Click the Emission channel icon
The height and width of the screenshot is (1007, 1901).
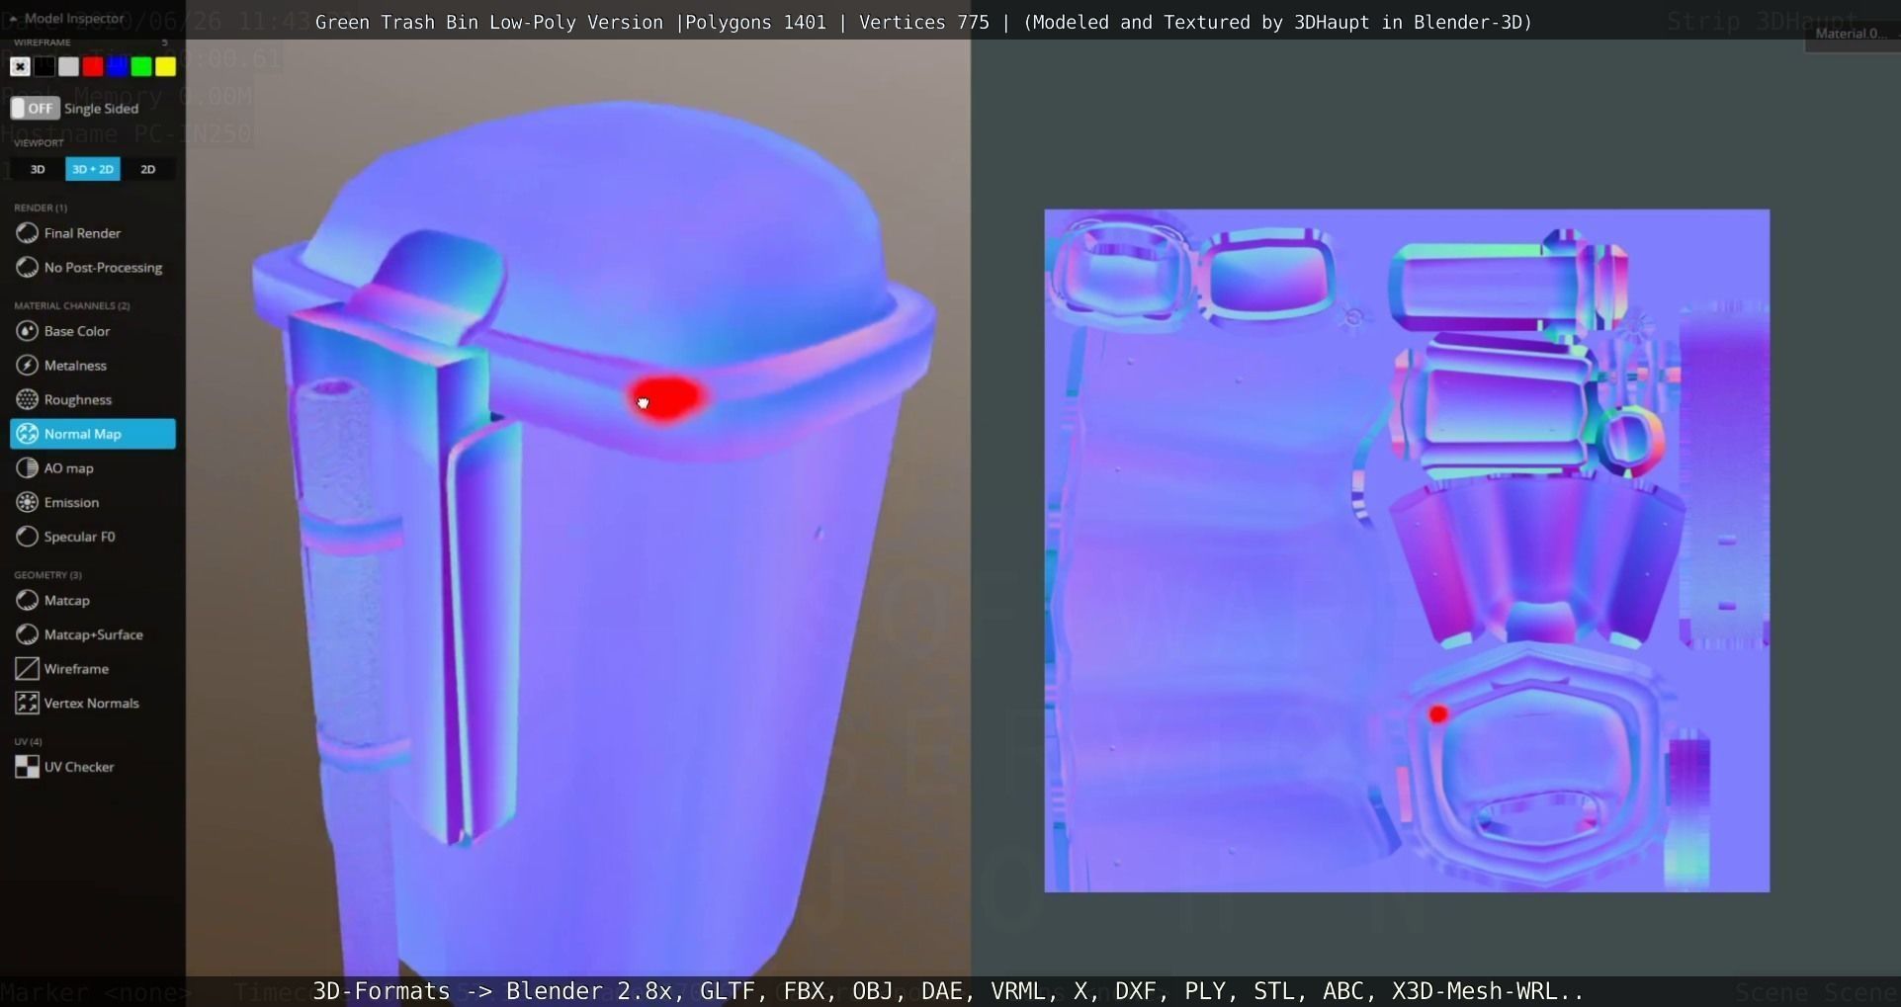(27, 502)
